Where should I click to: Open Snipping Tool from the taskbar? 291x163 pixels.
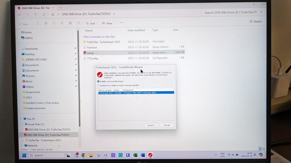pos(98,155)
